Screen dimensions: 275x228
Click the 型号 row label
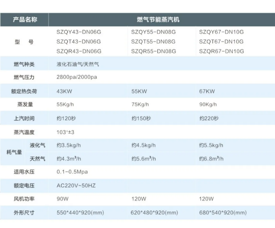point(24,42)
